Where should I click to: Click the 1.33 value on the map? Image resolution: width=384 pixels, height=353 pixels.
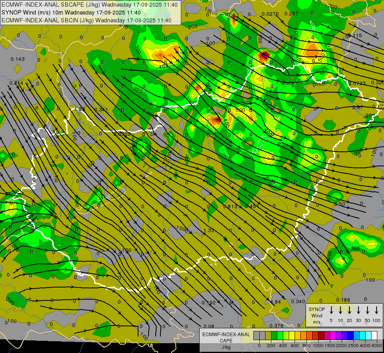[209, 231]
